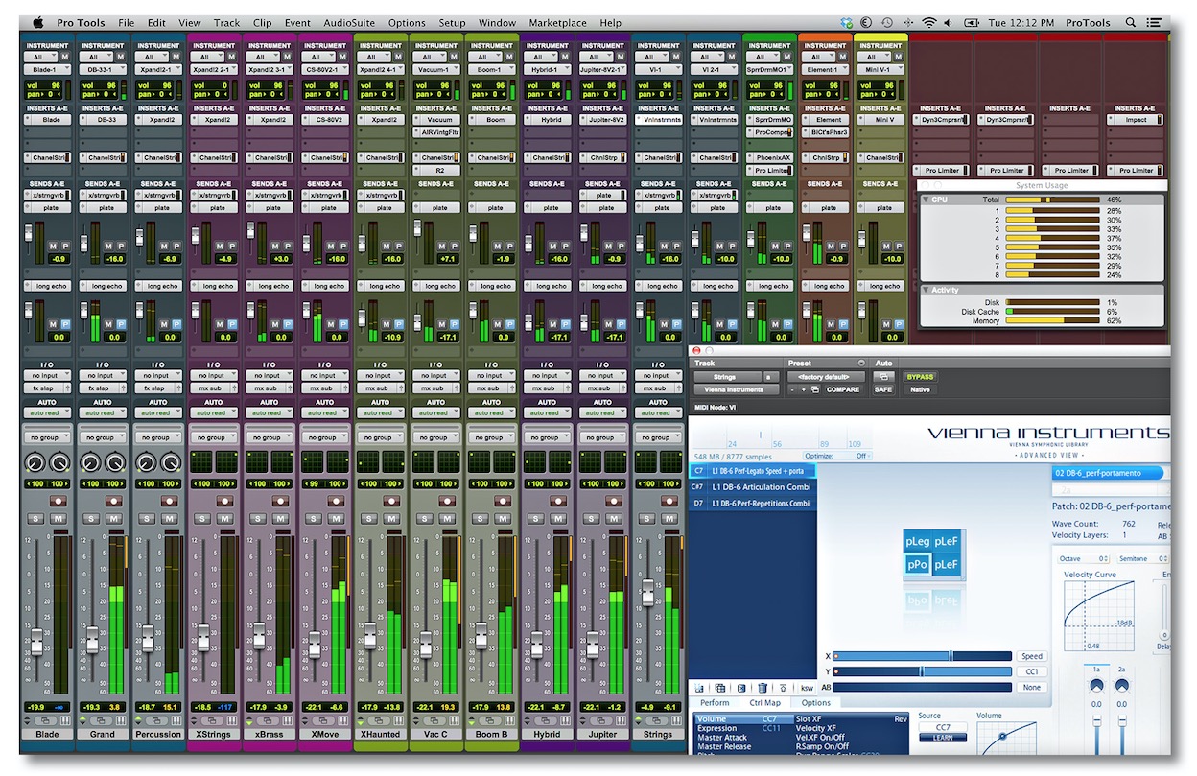The image size is (1197, 776).
Task: Open the File menu
Action: tap(127, 22)
